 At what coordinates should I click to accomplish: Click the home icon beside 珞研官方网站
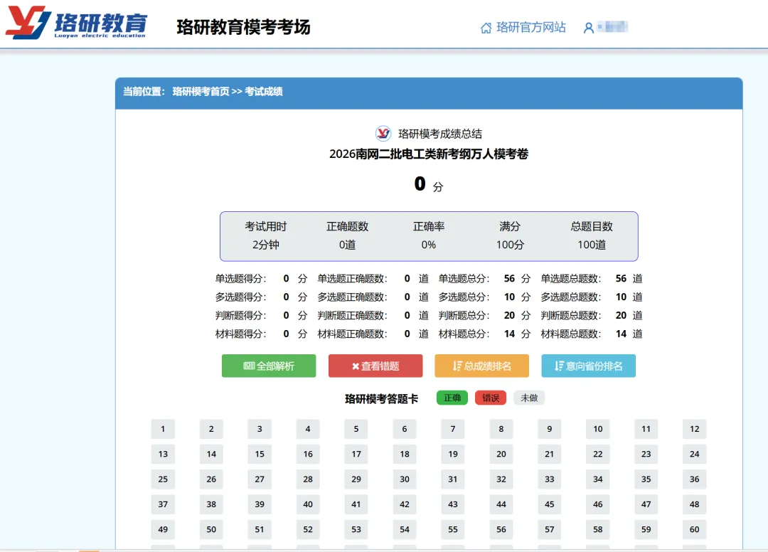point(485,27)
